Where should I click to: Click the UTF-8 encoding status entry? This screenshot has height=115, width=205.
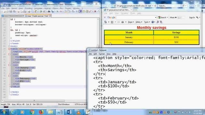(x=80, y=104)
